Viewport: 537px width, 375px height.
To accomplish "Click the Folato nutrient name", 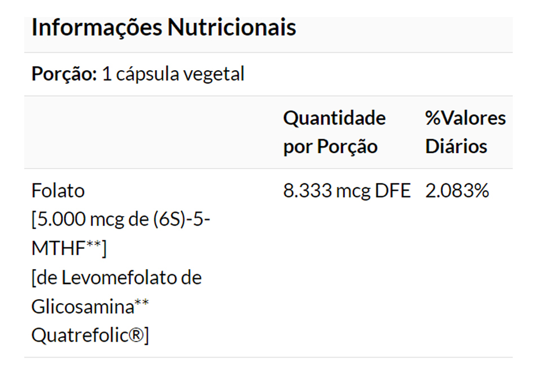I will coord(58,191).
